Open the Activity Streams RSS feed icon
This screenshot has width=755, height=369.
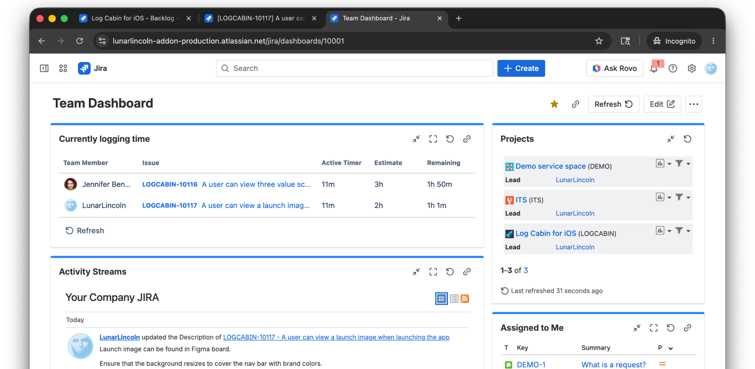point(465,298)
